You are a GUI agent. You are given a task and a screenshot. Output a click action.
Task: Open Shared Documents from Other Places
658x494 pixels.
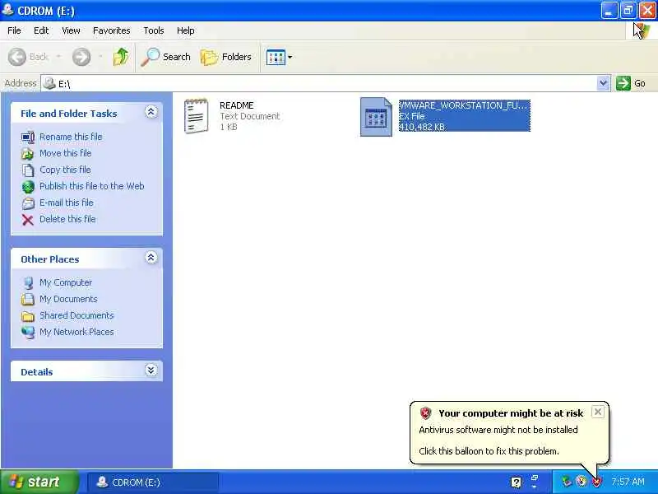(76, 315)
